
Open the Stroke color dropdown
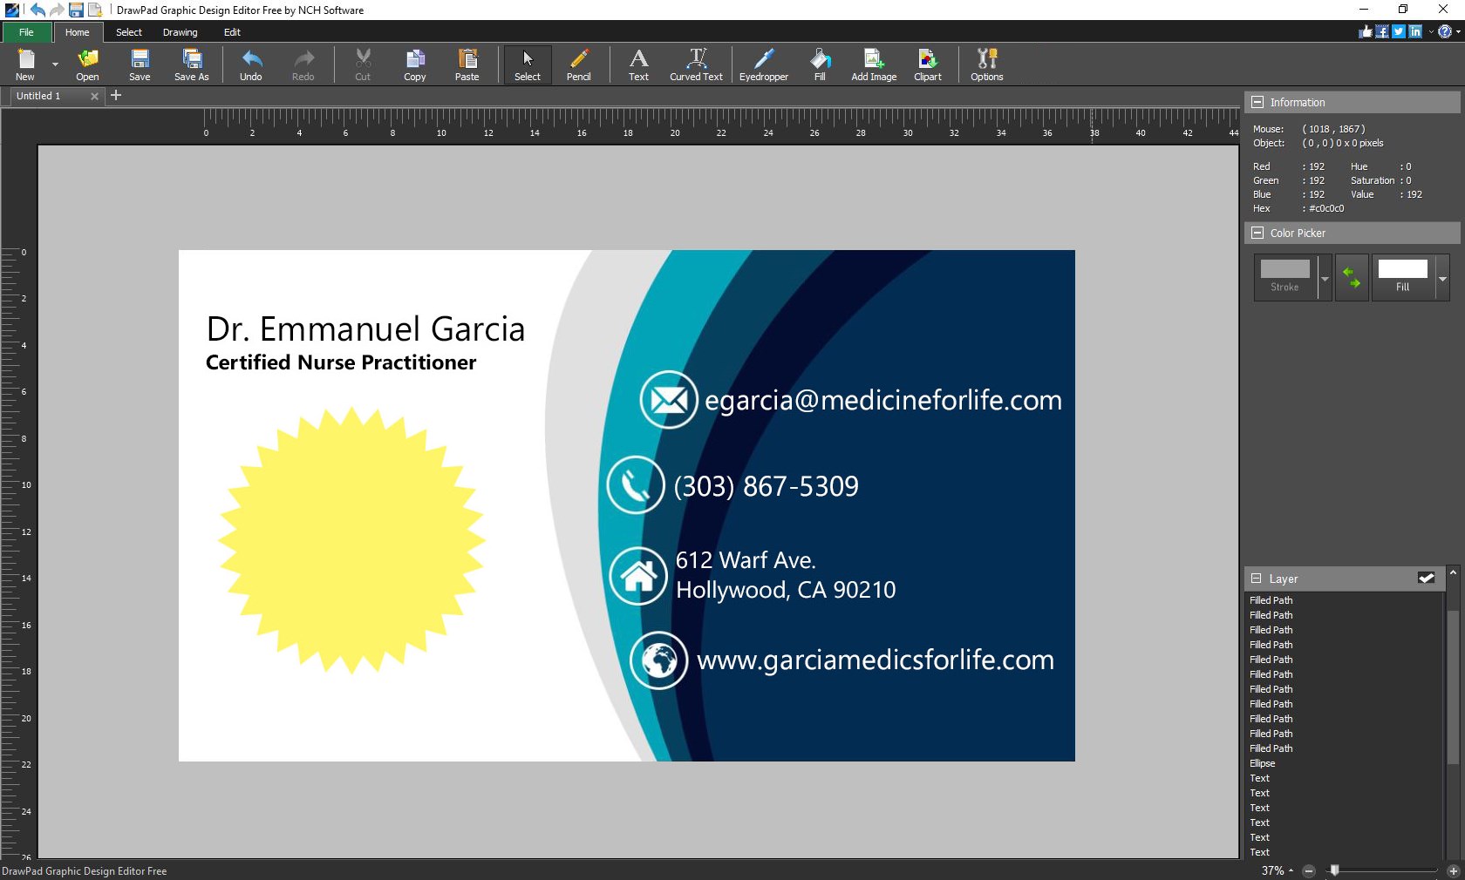[x=1325, y=281]
